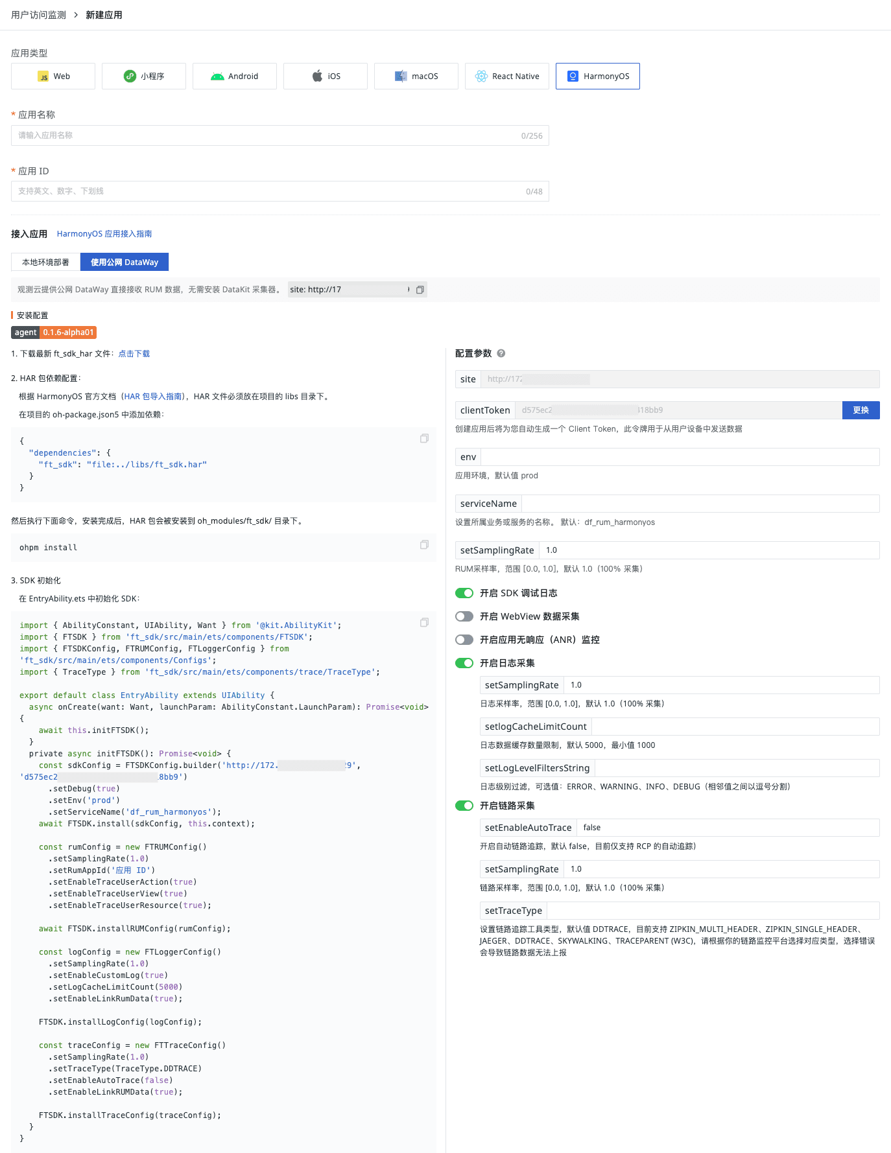Pick the React Native application type
891x1153 pixels.
(507, 76)
